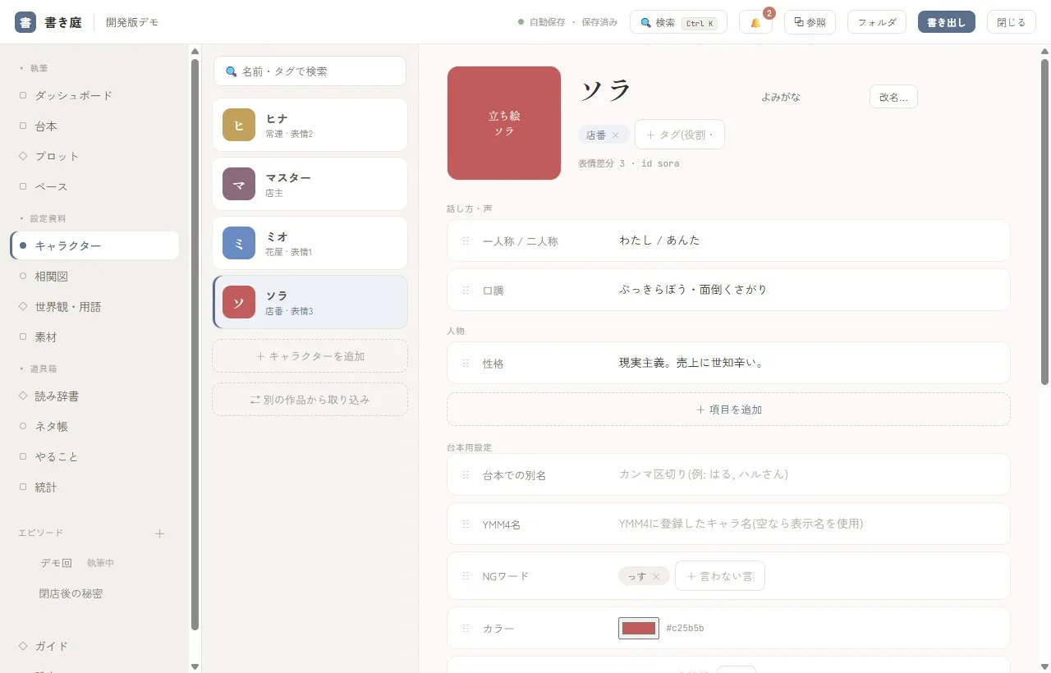Viewport: 1051px width, 673px height.
Task: Open 素材 in the sidebar
Action: (94, 336)
